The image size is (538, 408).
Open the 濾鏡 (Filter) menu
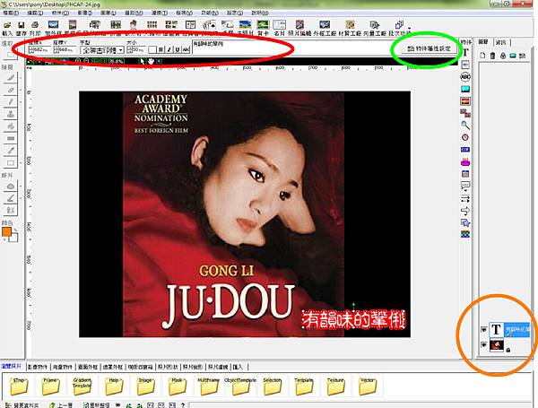(x=160, y=13)
